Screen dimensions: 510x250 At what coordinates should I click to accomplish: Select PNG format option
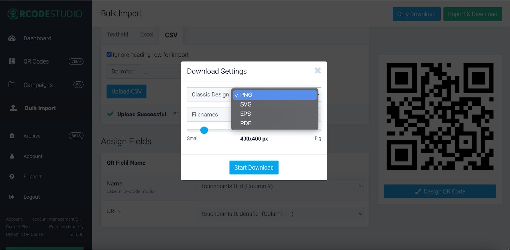pos(275,95)
